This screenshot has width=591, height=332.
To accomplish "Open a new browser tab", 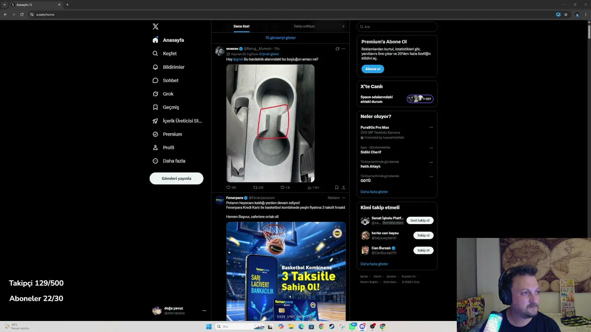I will [x=67, y=5].
